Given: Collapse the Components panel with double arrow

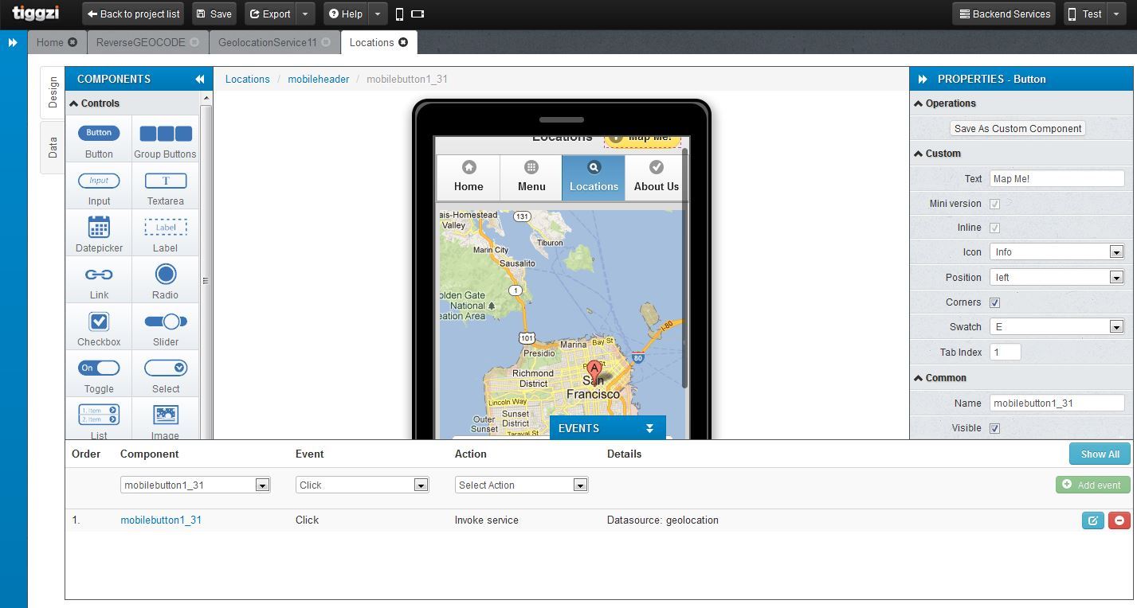Looking at the screenshot, I should (199, 79).
